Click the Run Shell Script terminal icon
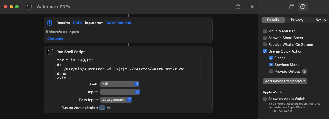Image resolution: width=329 pixels, height=119 pixels. tap(50, 52)
